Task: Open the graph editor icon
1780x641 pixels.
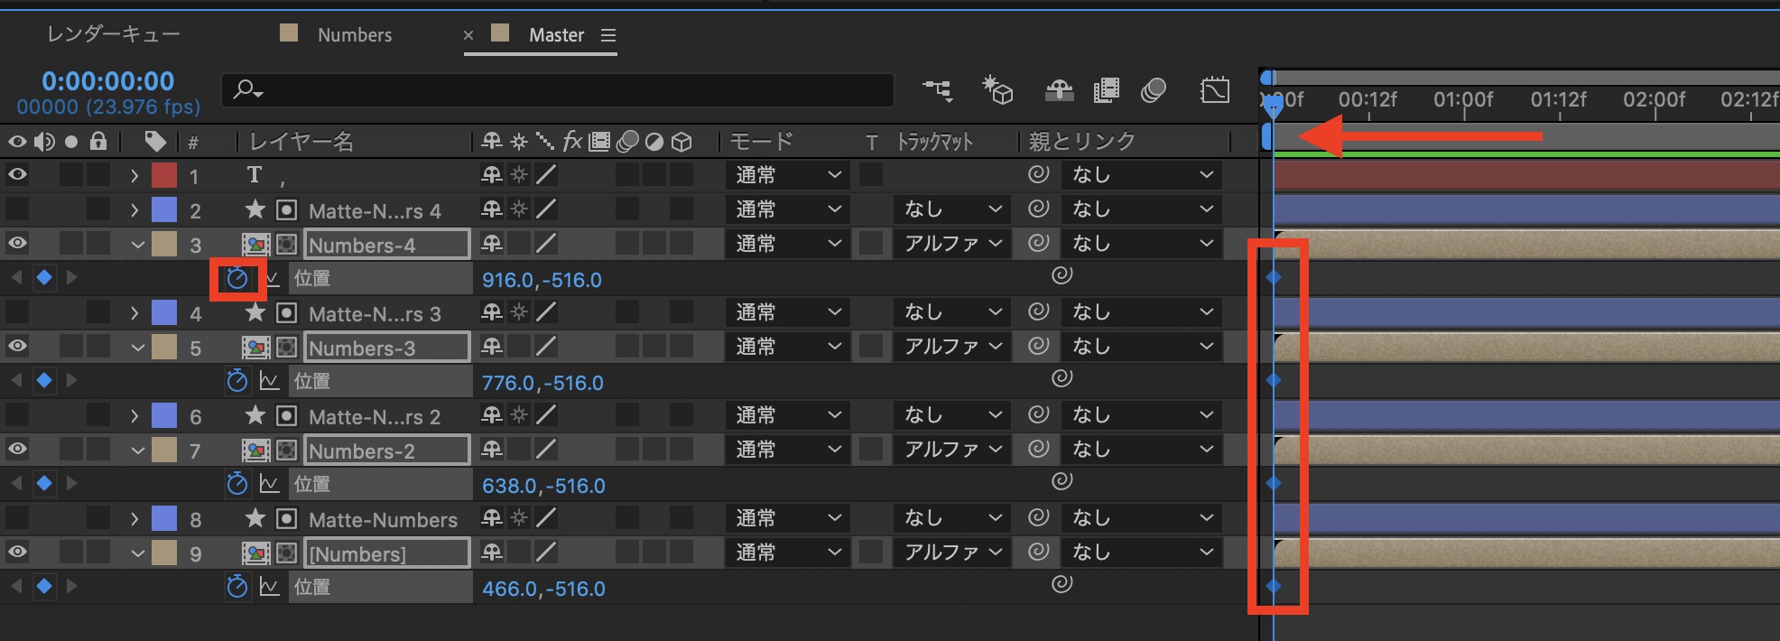Action: click(x=1215, y=90)
